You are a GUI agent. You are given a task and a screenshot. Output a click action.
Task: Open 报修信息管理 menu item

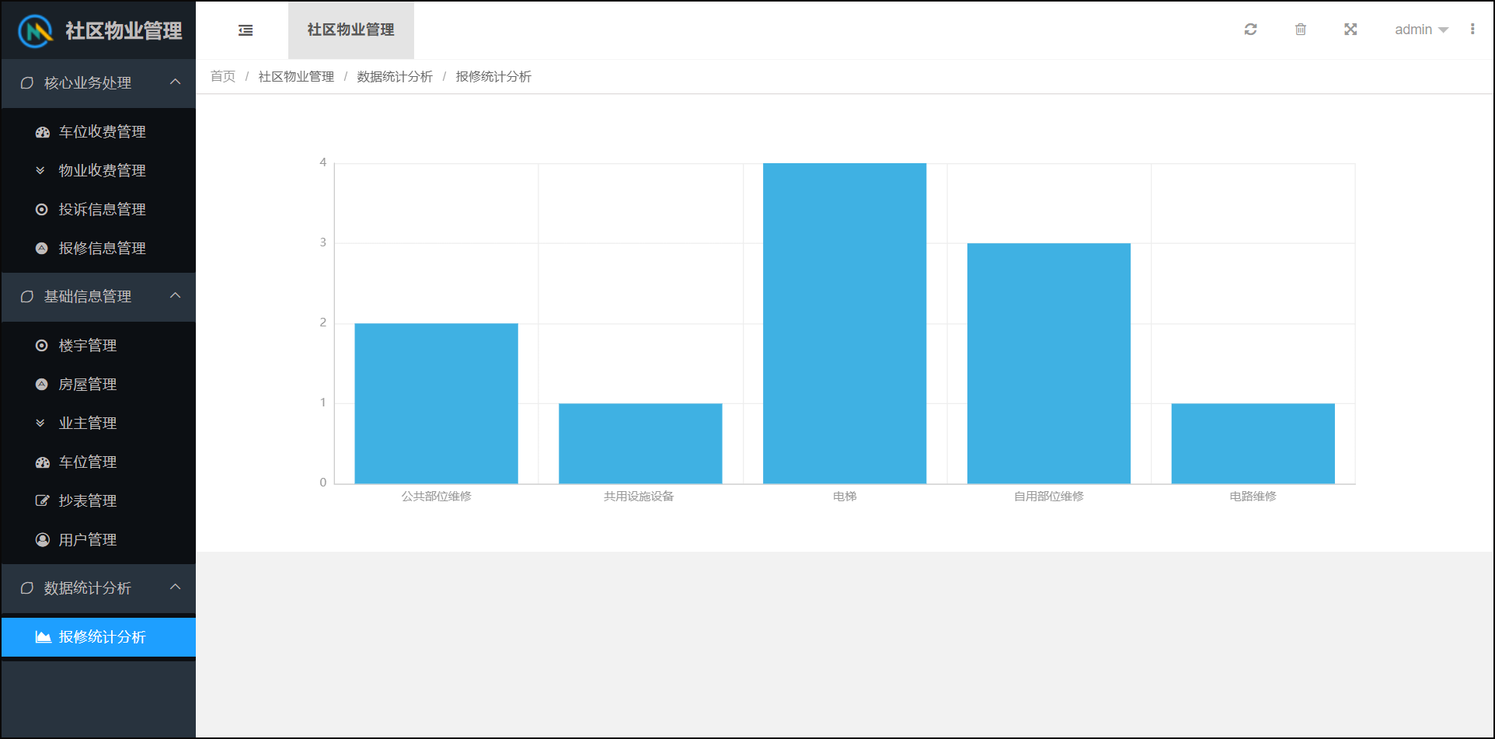[99, 249]
